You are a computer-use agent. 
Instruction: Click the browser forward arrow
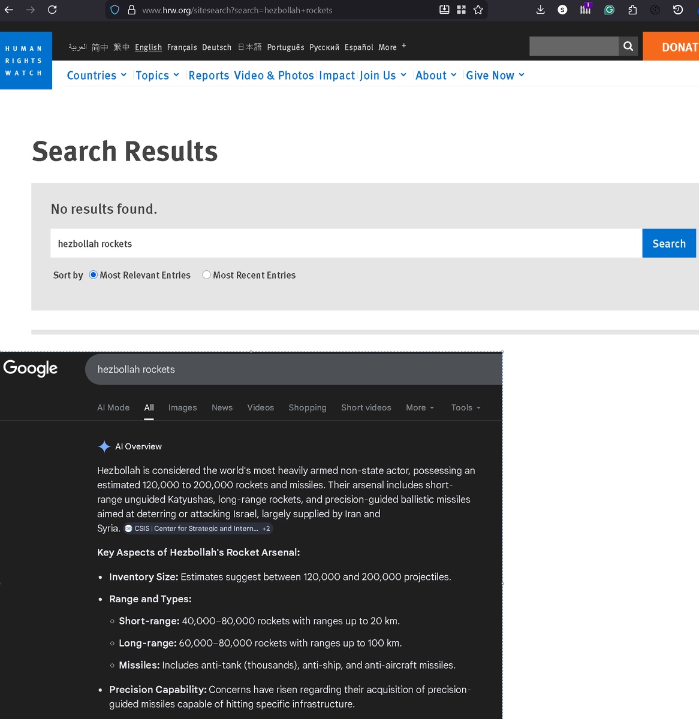[x=30, y=10]
